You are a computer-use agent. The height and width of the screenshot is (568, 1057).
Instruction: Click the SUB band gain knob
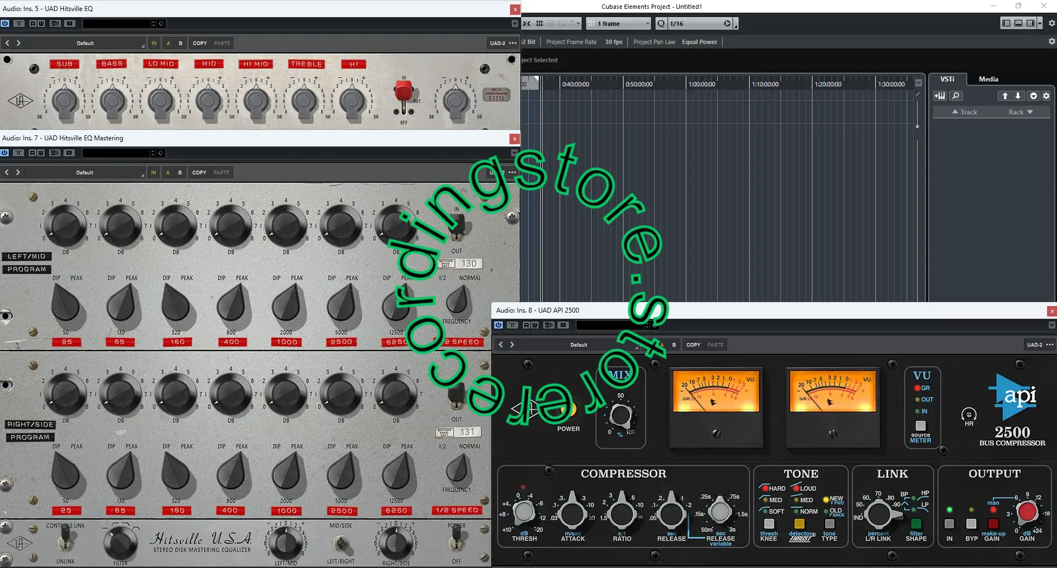point(65,101)
